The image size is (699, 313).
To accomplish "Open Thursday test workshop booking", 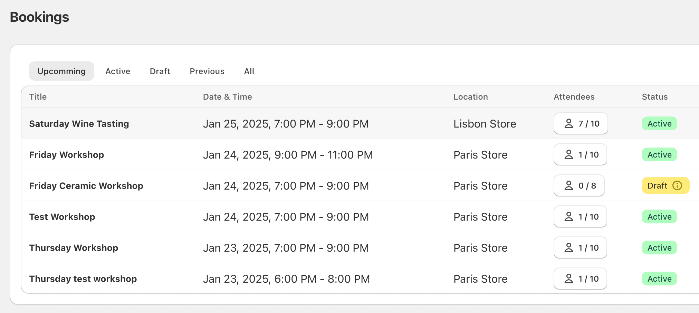I will pyautogui.click(x=83, y=279).
